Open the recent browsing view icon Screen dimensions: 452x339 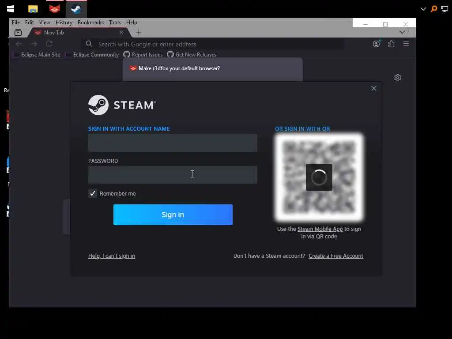coord(18,33)
